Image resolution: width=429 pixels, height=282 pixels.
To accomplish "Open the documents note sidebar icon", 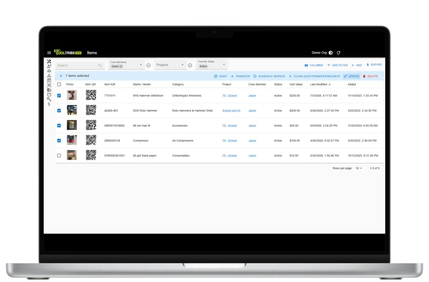I will click(49, 95).
